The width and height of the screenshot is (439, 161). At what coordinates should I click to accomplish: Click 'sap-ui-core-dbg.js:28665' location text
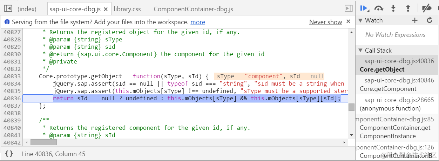(x=399, y=100)
